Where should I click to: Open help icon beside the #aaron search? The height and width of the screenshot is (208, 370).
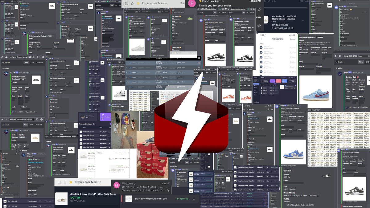(x=43, y=57)
